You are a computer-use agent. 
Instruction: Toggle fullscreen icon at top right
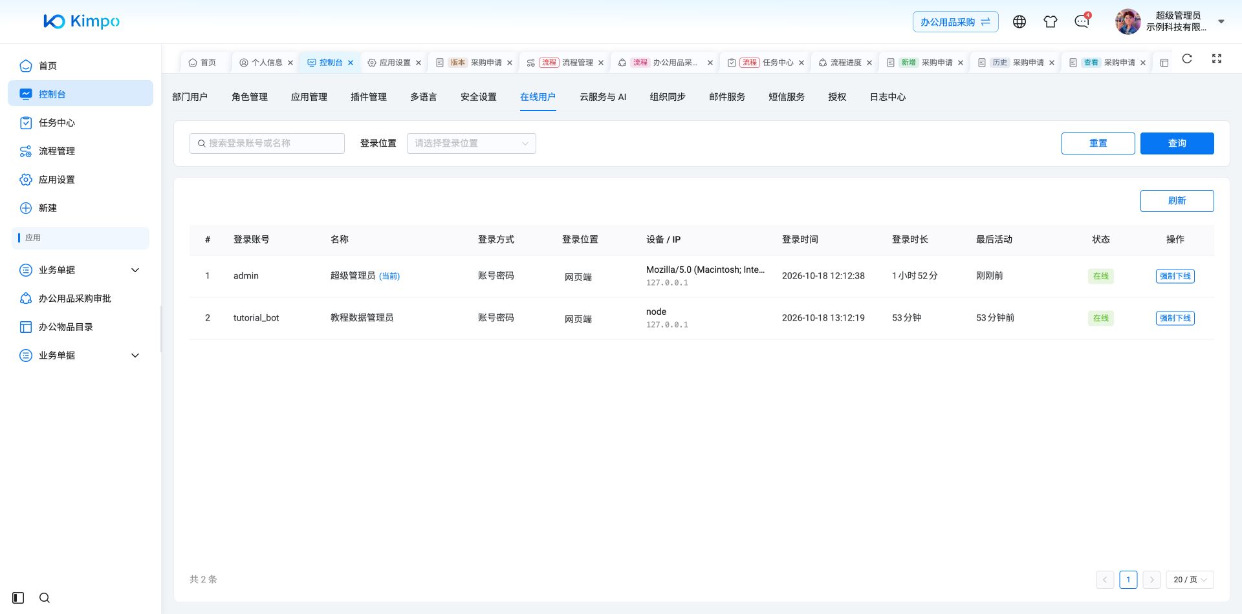1217,59
